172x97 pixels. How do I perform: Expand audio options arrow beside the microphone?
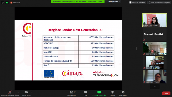coord(18,92)
